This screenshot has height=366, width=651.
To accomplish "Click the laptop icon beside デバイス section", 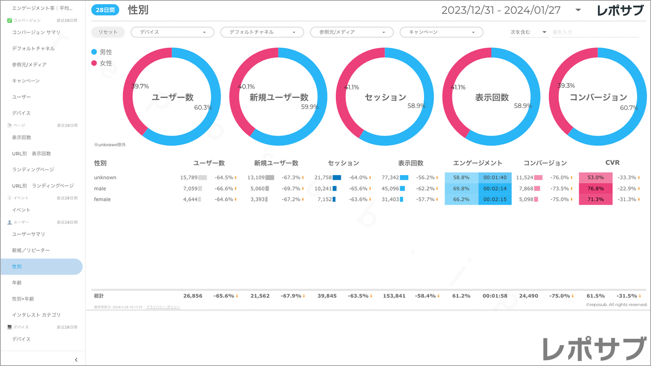I will [x=9, y=327].
